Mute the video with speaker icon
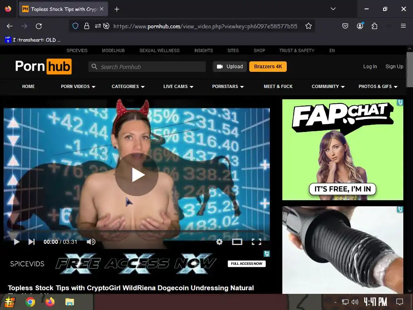 point(91,242)
